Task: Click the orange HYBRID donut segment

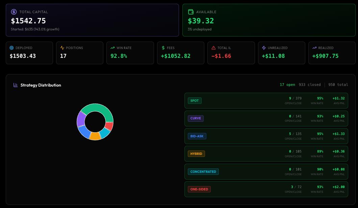Action: tap(95, 136)
